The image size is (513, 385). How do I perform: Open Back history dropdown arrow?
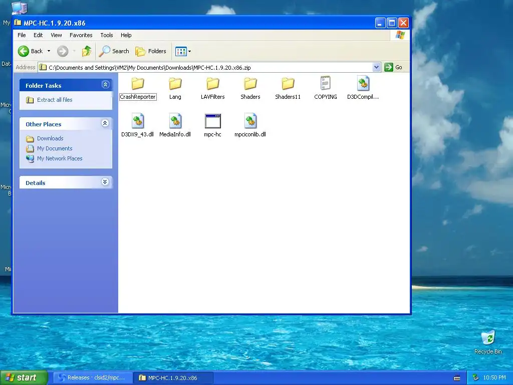pos(49,51)
